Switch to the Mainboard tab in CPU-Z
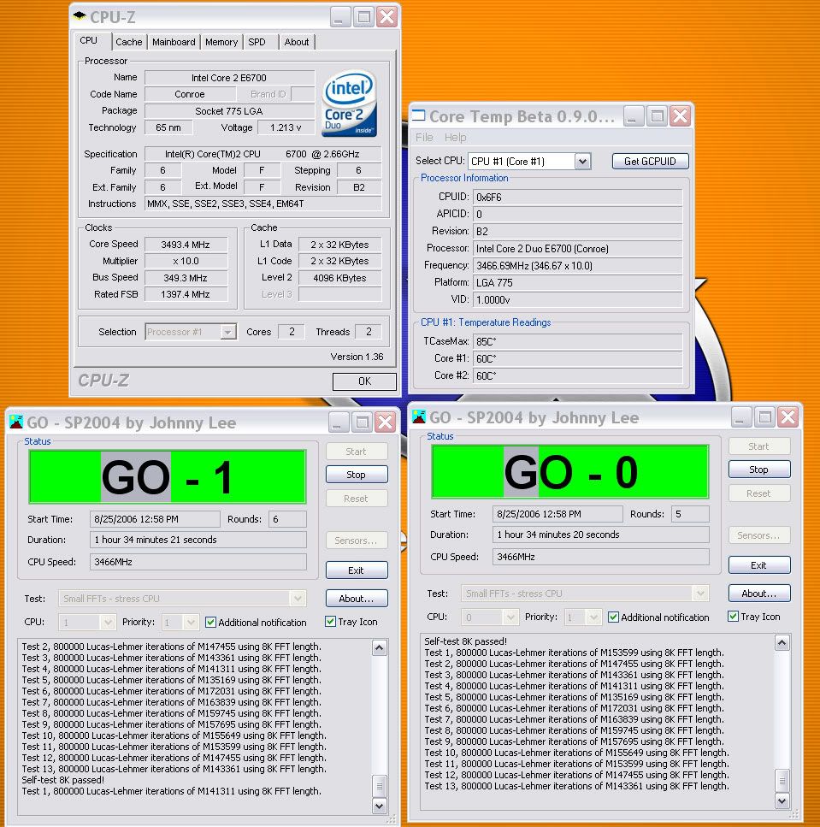The width and height of the screenshot is (820, 827). (x=174, y=42)
